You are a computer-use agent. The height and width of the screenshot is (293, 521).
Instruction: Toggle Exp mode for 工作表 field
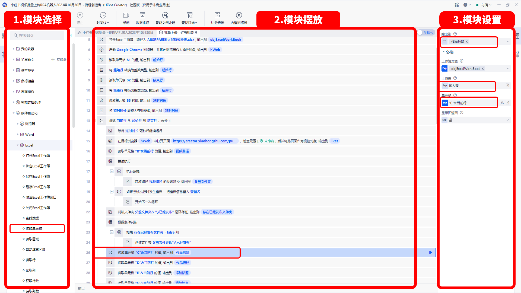click(444, 86)
